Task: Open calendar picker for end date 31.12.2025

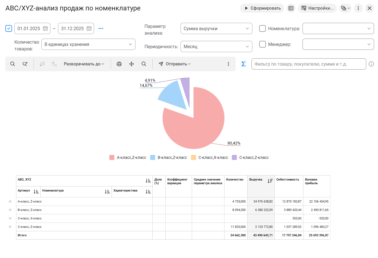Action: pyautogui.click(x=89, y=28)
